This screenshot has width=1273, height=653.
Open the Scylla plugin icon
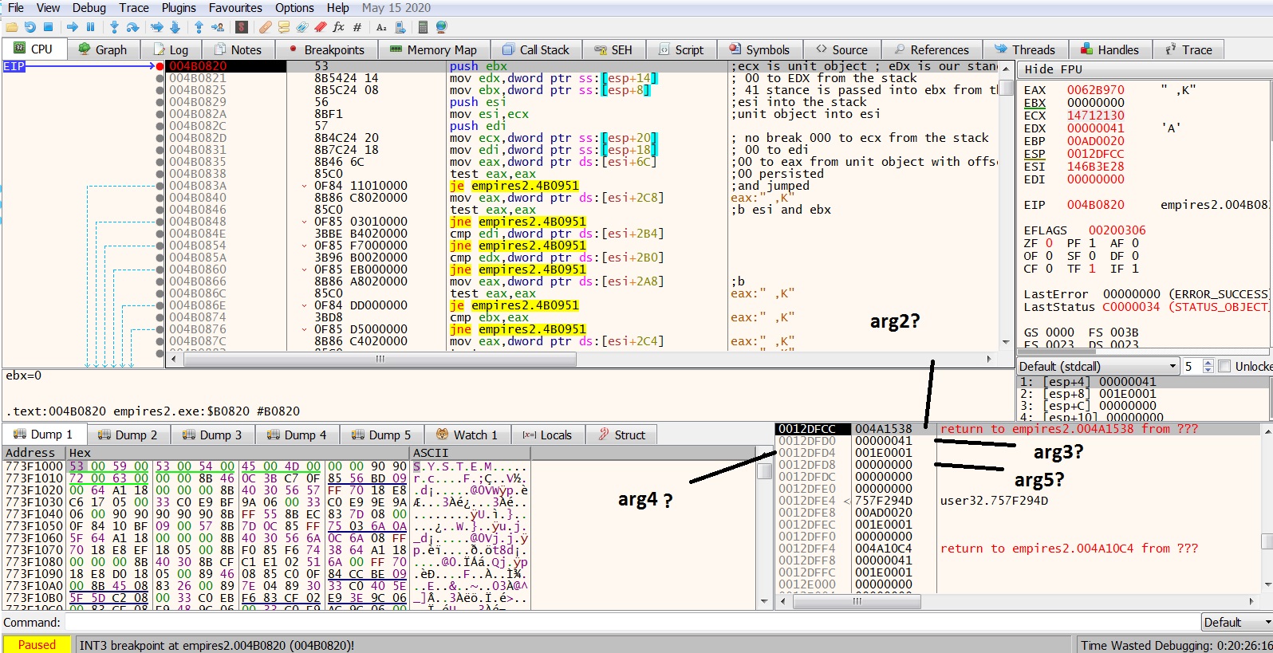242,27
